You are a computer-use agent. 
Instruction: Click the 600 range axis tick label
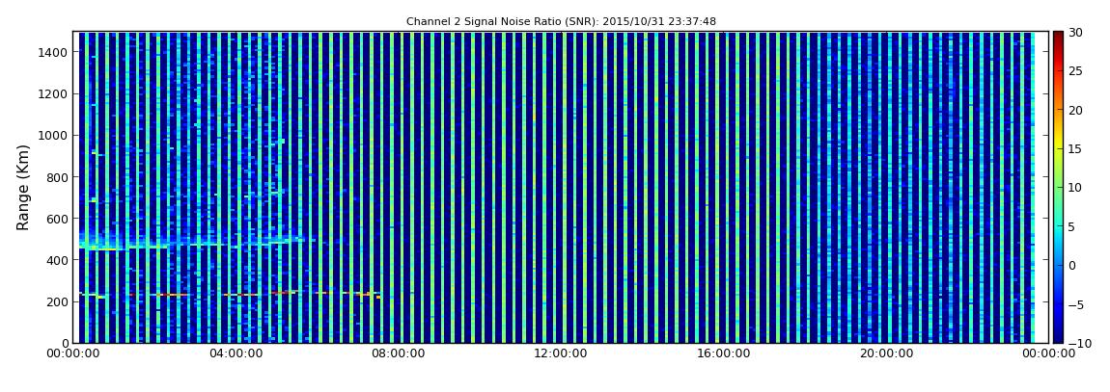(57, 219)
